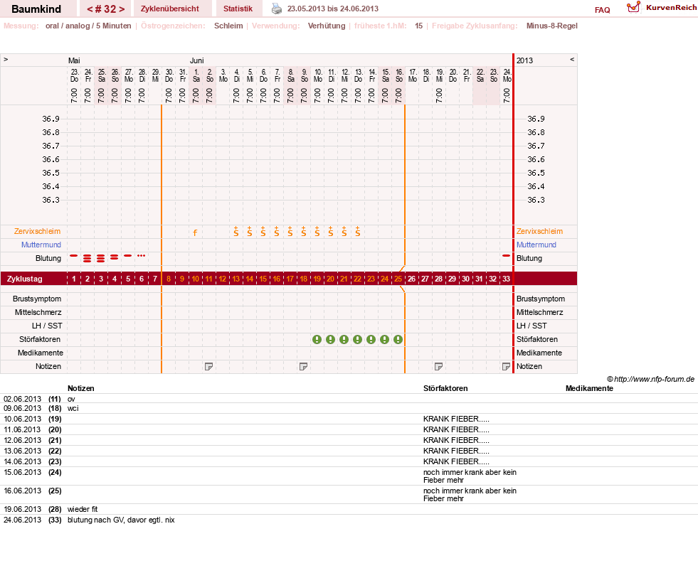698x578 pixels.
Task: Click the Muttermund label on the right side
Action: [536, 245]
